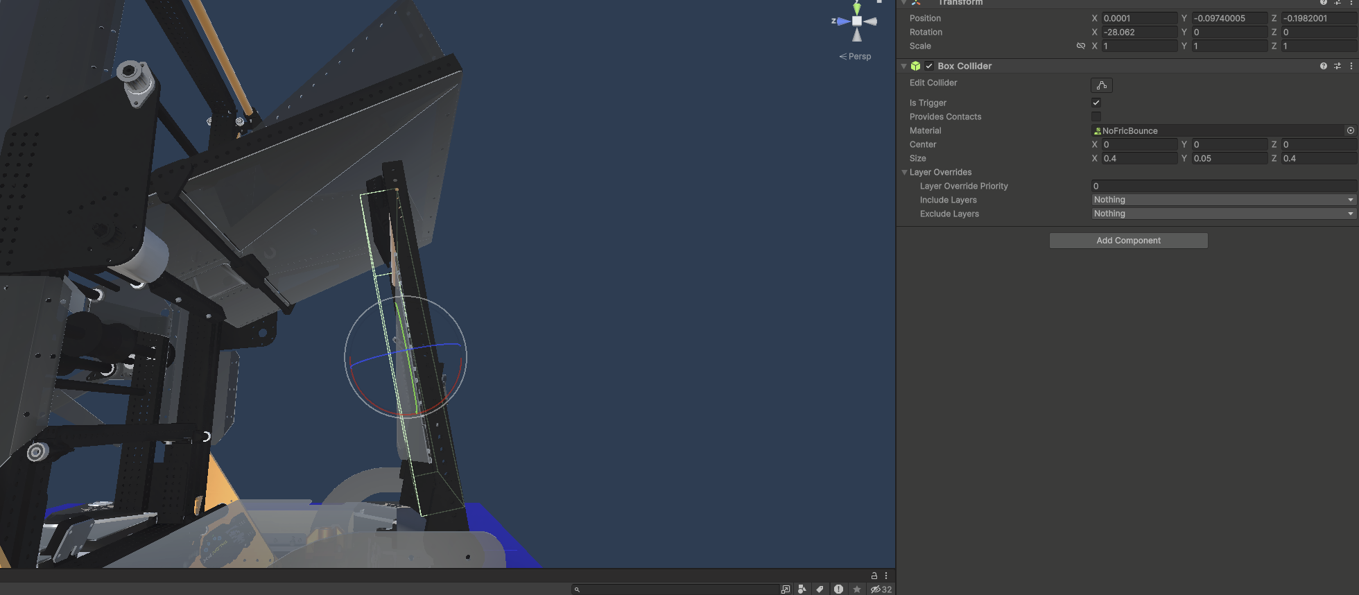The image size is (1359, 595).
Task: Click the Scale X field
Action: 1139,46
